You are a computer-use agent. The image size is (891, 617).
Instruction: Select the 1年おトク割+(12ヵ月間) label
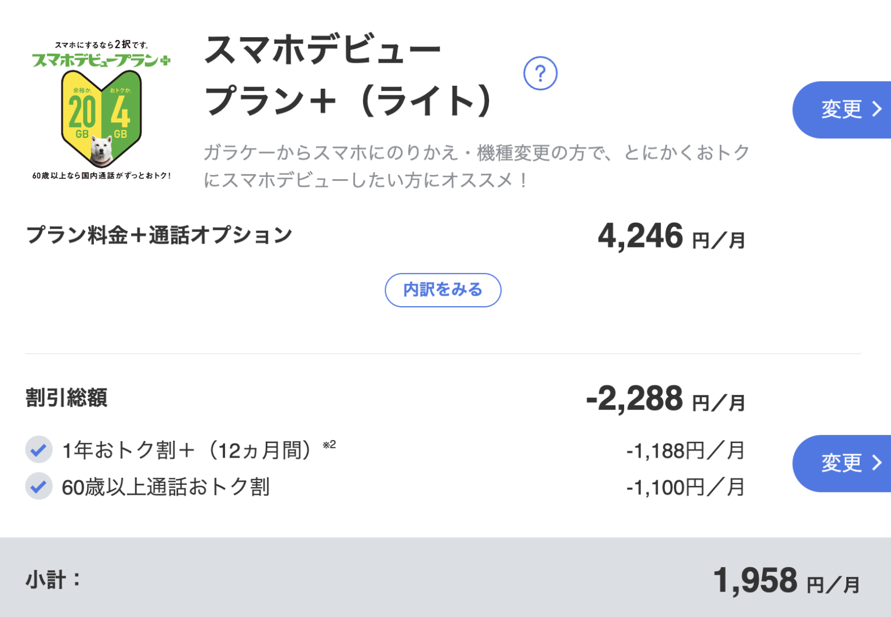coord(187,451)
